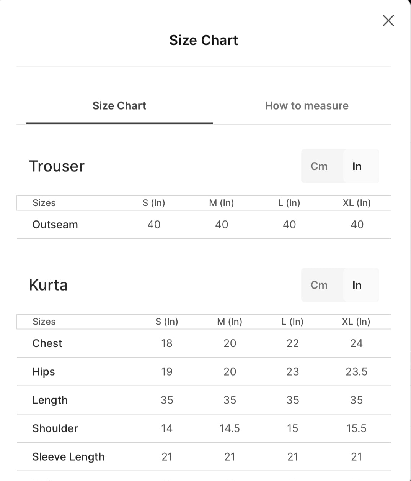Viewport: 411px width, 481px height.
Task: Switch Kurta measurements to In
Action: 357,285
